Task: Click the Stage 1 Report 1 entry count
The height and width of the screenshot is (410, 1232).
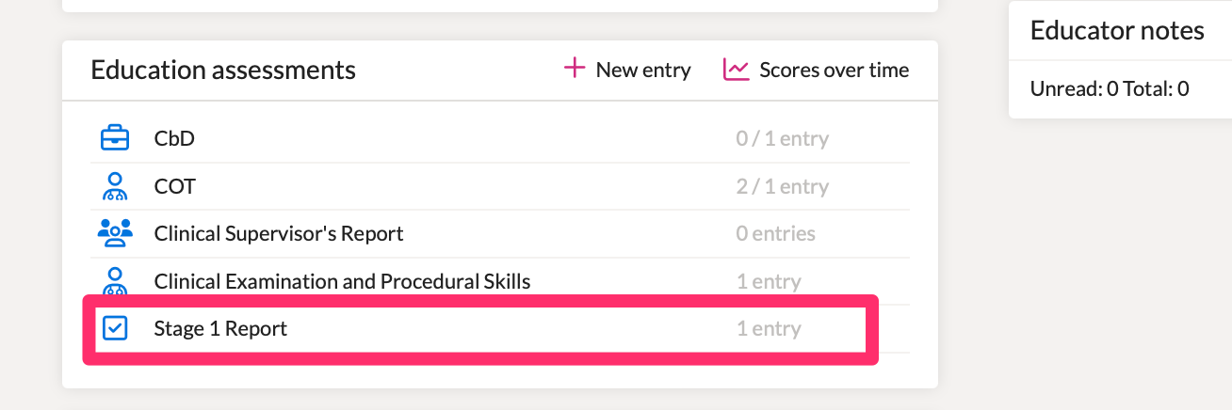Action: [769, 329]
